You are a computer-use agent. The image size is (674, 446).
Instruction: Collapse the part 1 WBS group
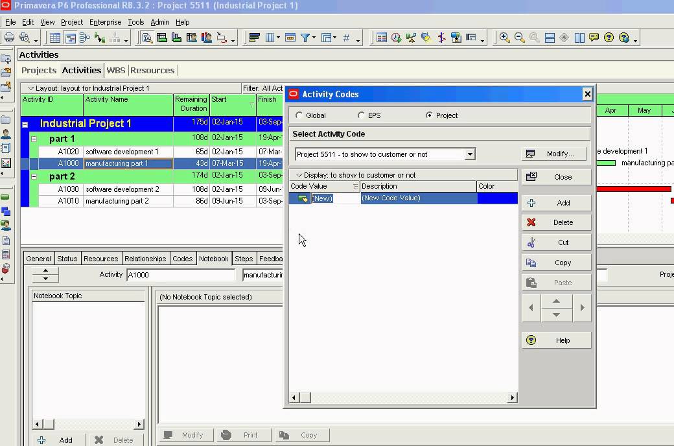[x=34, y=139]
